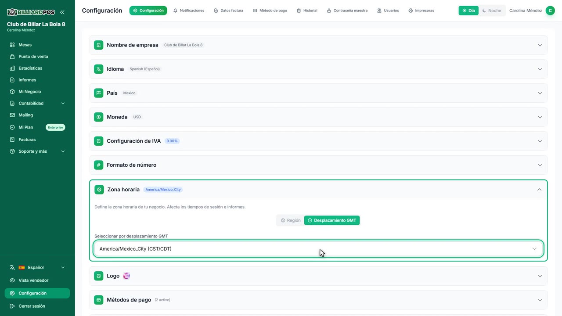
Task: Click the Idioma translate icon
Action: [x=99, y=69]
